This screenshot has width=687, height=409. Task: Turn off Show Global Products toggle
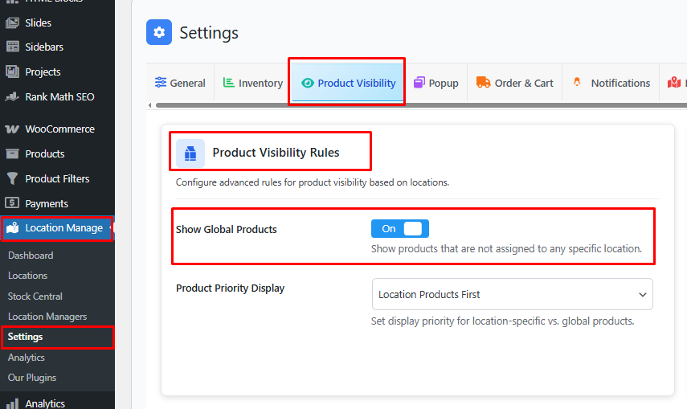400,229
